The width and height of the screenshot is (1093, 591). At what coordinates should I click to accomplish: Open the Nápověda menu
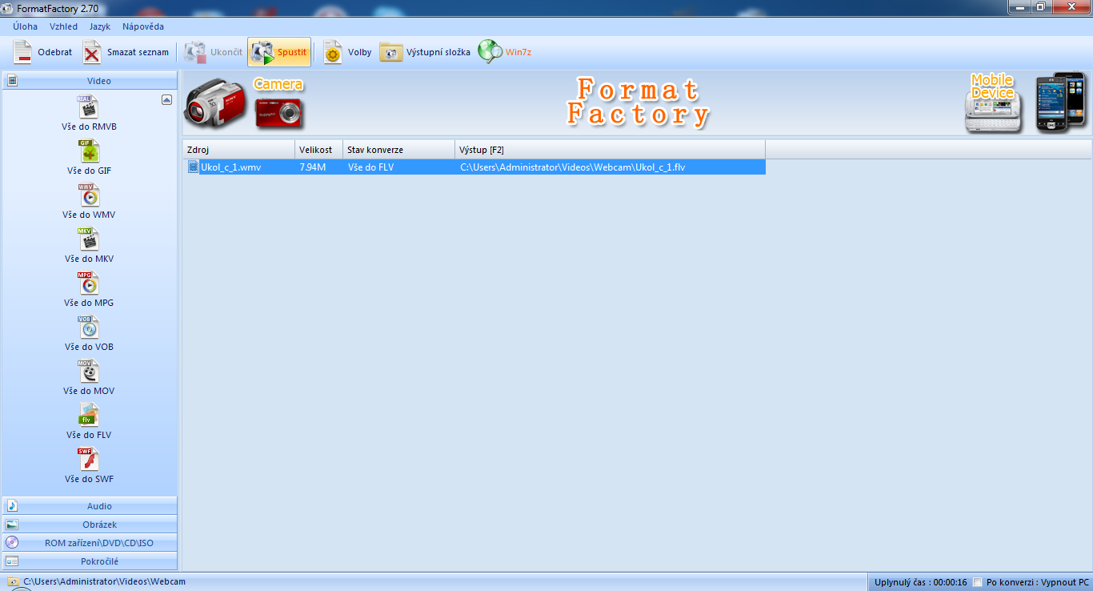[x=143, y=26]
